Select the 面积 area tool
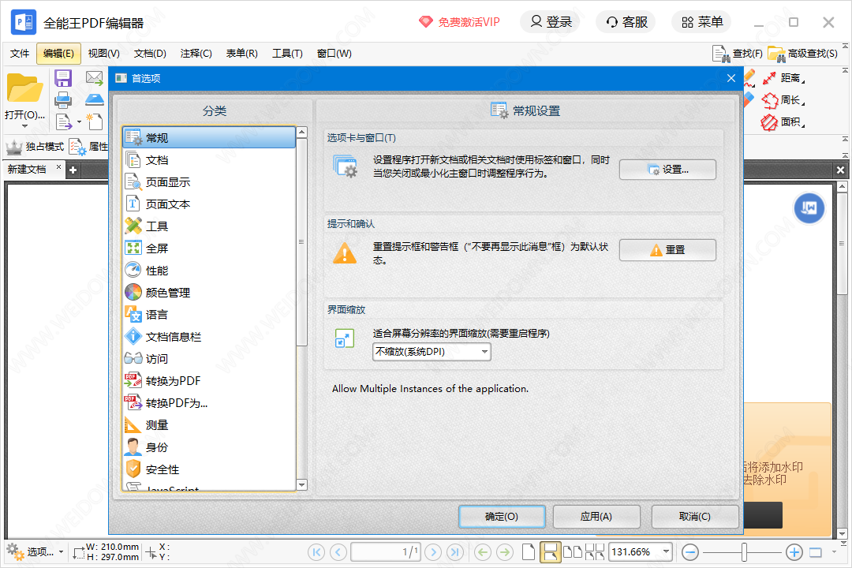 pos(783,122)
